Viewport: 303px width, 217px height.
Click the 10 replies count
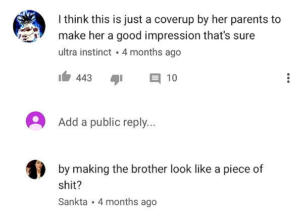point(172,78)
